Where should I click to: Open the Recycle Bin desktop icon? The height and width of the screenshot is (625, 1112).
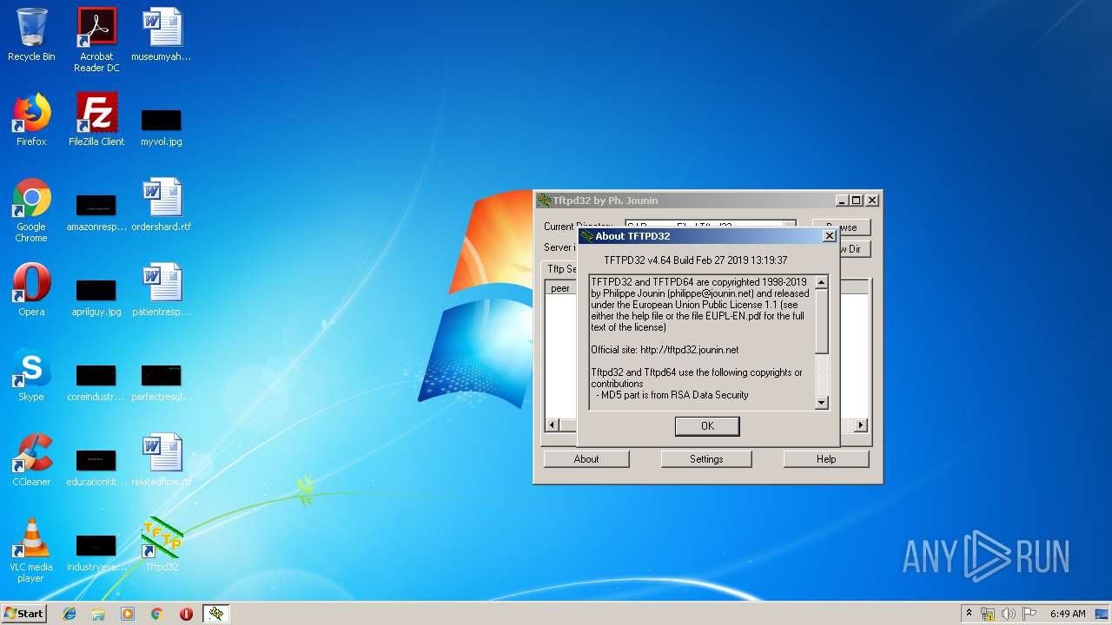tap(31, 35)
